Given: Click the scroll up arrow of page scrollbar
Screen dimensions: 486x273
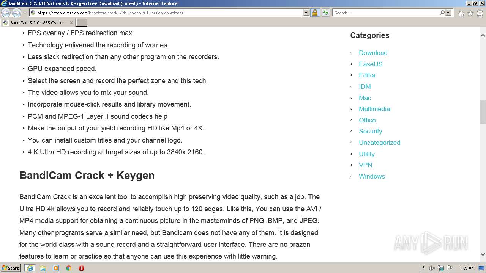Looking at the screenshot, I should [483, 35].
